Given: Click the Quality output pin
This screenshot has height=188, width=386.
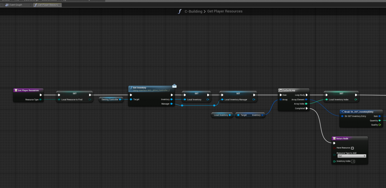Looking at the screenshot, I should tap(380, 125).
